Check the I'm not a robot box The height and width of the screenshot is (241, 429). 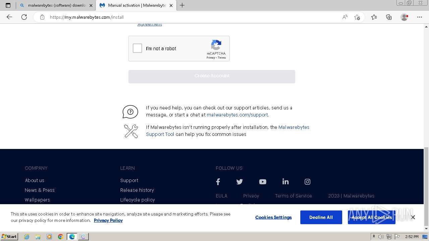coord(137,49)
